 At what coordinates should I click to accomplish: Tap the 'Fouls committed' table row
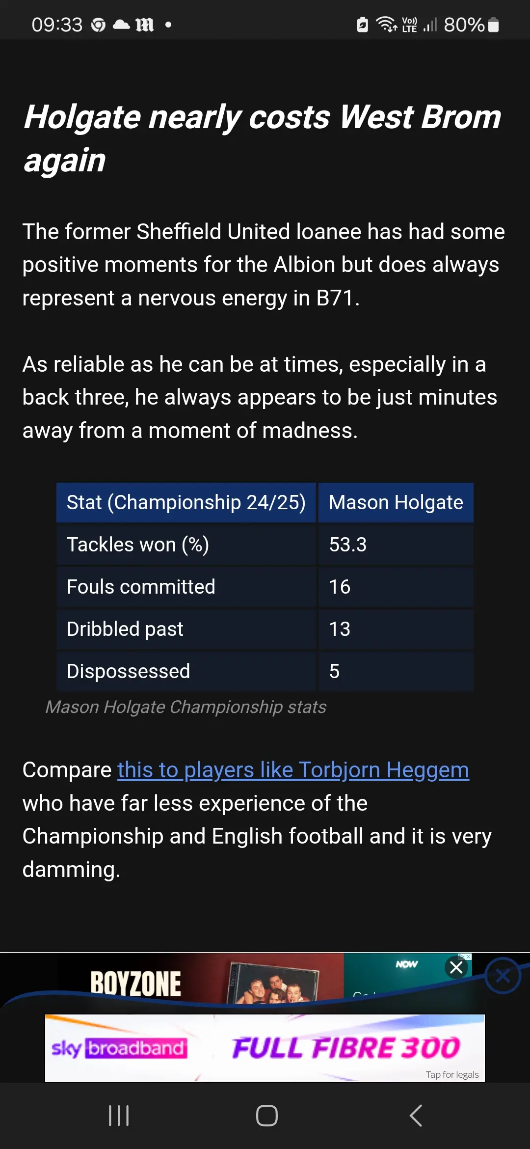(265, 587)
